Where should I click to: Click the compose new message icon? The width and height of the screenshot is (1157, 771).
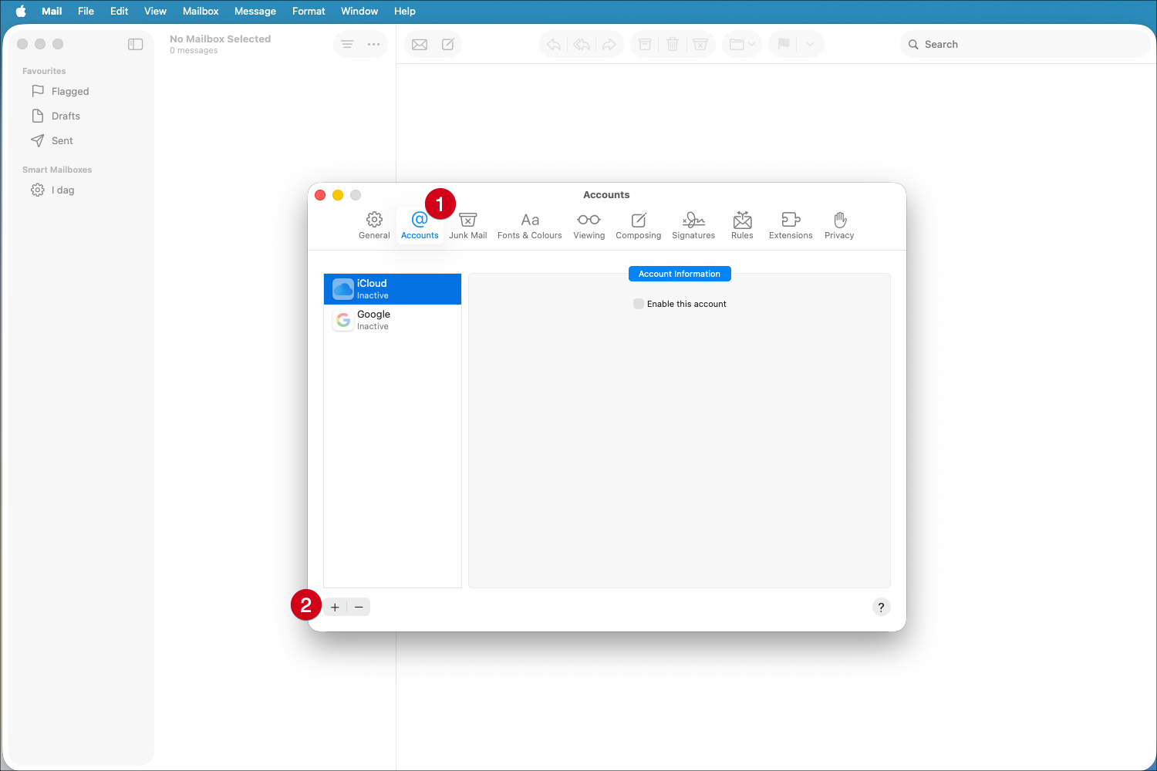coord(448,44)
